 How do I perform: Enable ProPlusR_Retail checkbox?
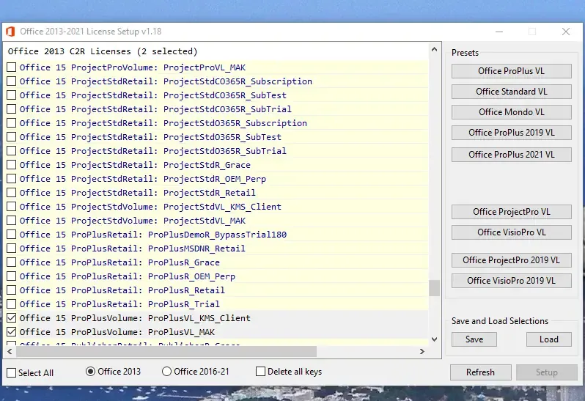tap(12, 290)
